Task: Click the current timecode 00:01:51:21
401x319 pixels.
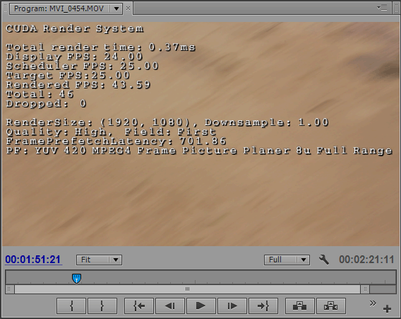Action: pos(33,260)
